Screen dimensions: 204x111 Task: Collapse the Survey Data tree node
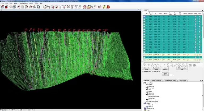(143, 83)
